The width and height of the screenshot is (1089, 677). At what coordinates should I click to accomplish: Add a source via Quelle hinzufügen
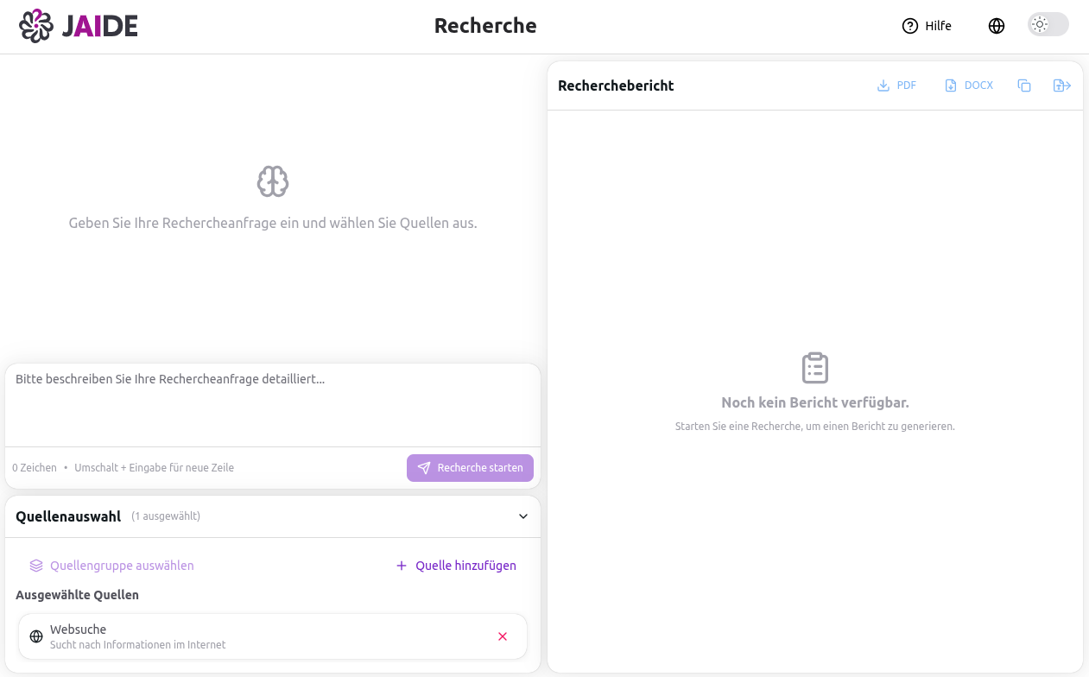pos(456,566)
